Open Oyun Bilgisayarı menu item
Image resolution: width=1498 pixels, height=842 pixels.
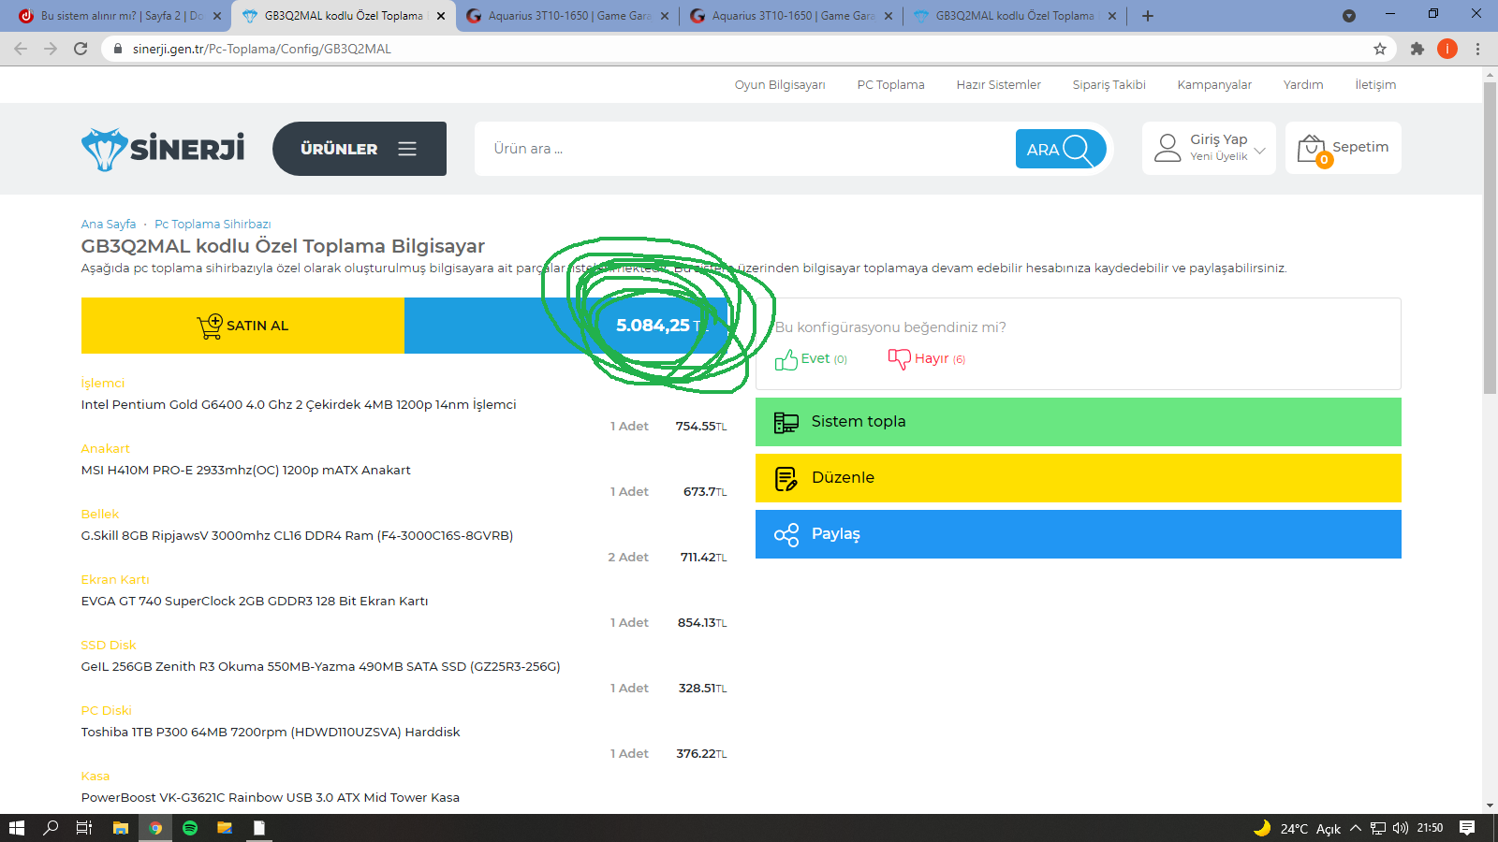780,85
